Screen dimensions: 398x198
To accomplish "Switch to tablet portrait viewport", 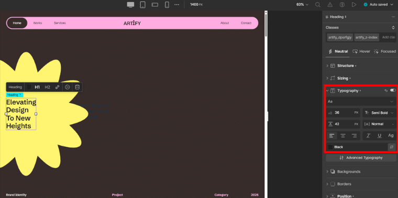I will (x=142, y=5).
